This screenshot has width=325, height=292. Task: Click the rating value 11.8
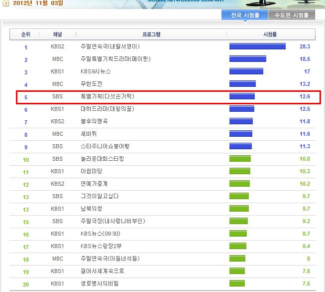point(305,121)
